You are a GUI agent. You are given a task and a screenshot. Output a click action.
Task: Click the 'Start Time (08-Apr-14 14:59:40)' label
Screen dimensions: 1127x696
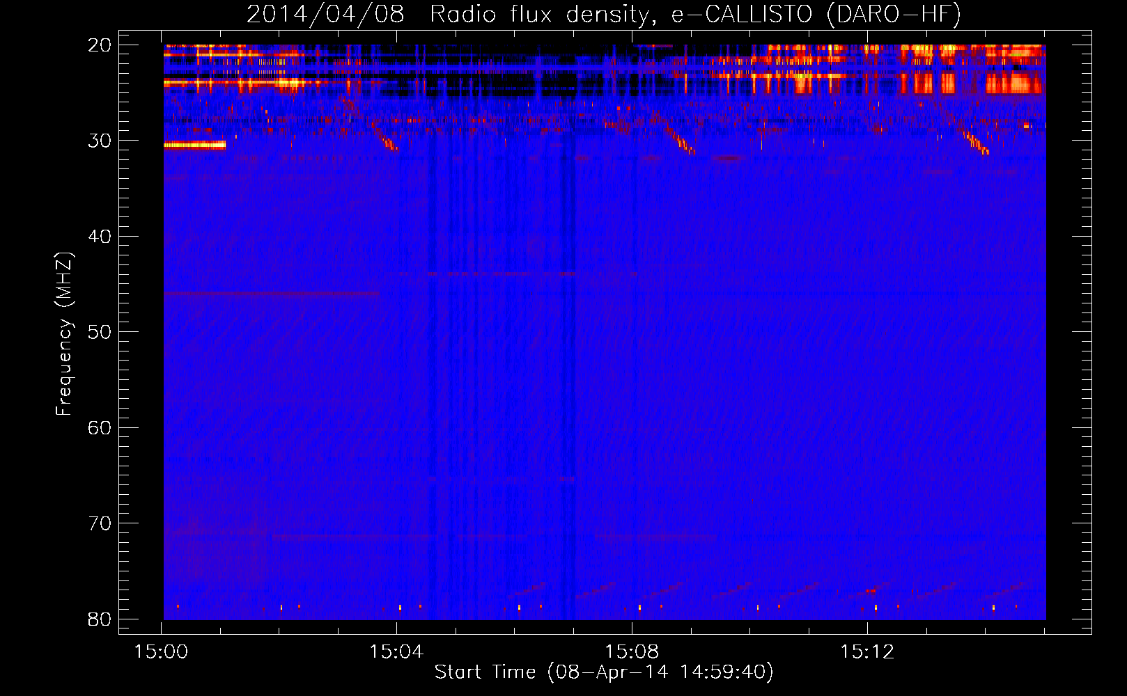click(604, 672)
